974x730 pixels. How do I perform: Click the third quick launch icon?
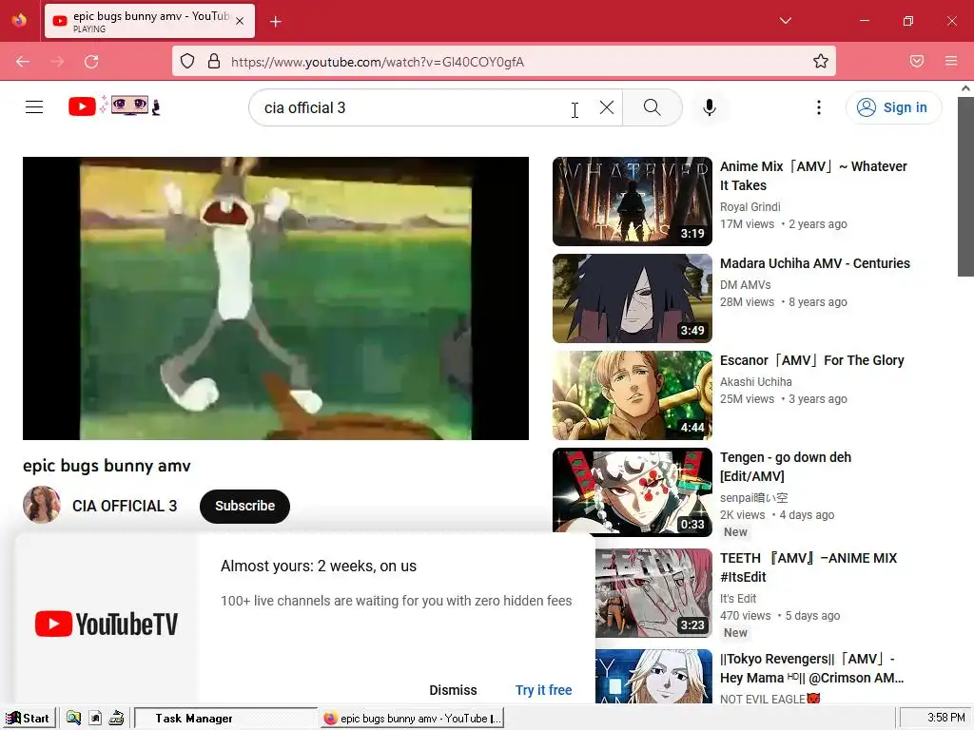pyautogui.click(x=116, y=719)
